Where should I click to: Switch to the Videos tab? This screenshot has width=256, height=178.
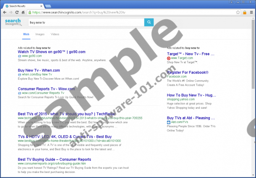coord(55,34)
